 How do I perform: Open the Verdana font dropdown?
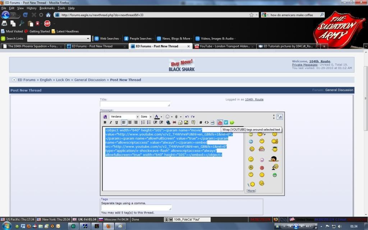(124, 117)
